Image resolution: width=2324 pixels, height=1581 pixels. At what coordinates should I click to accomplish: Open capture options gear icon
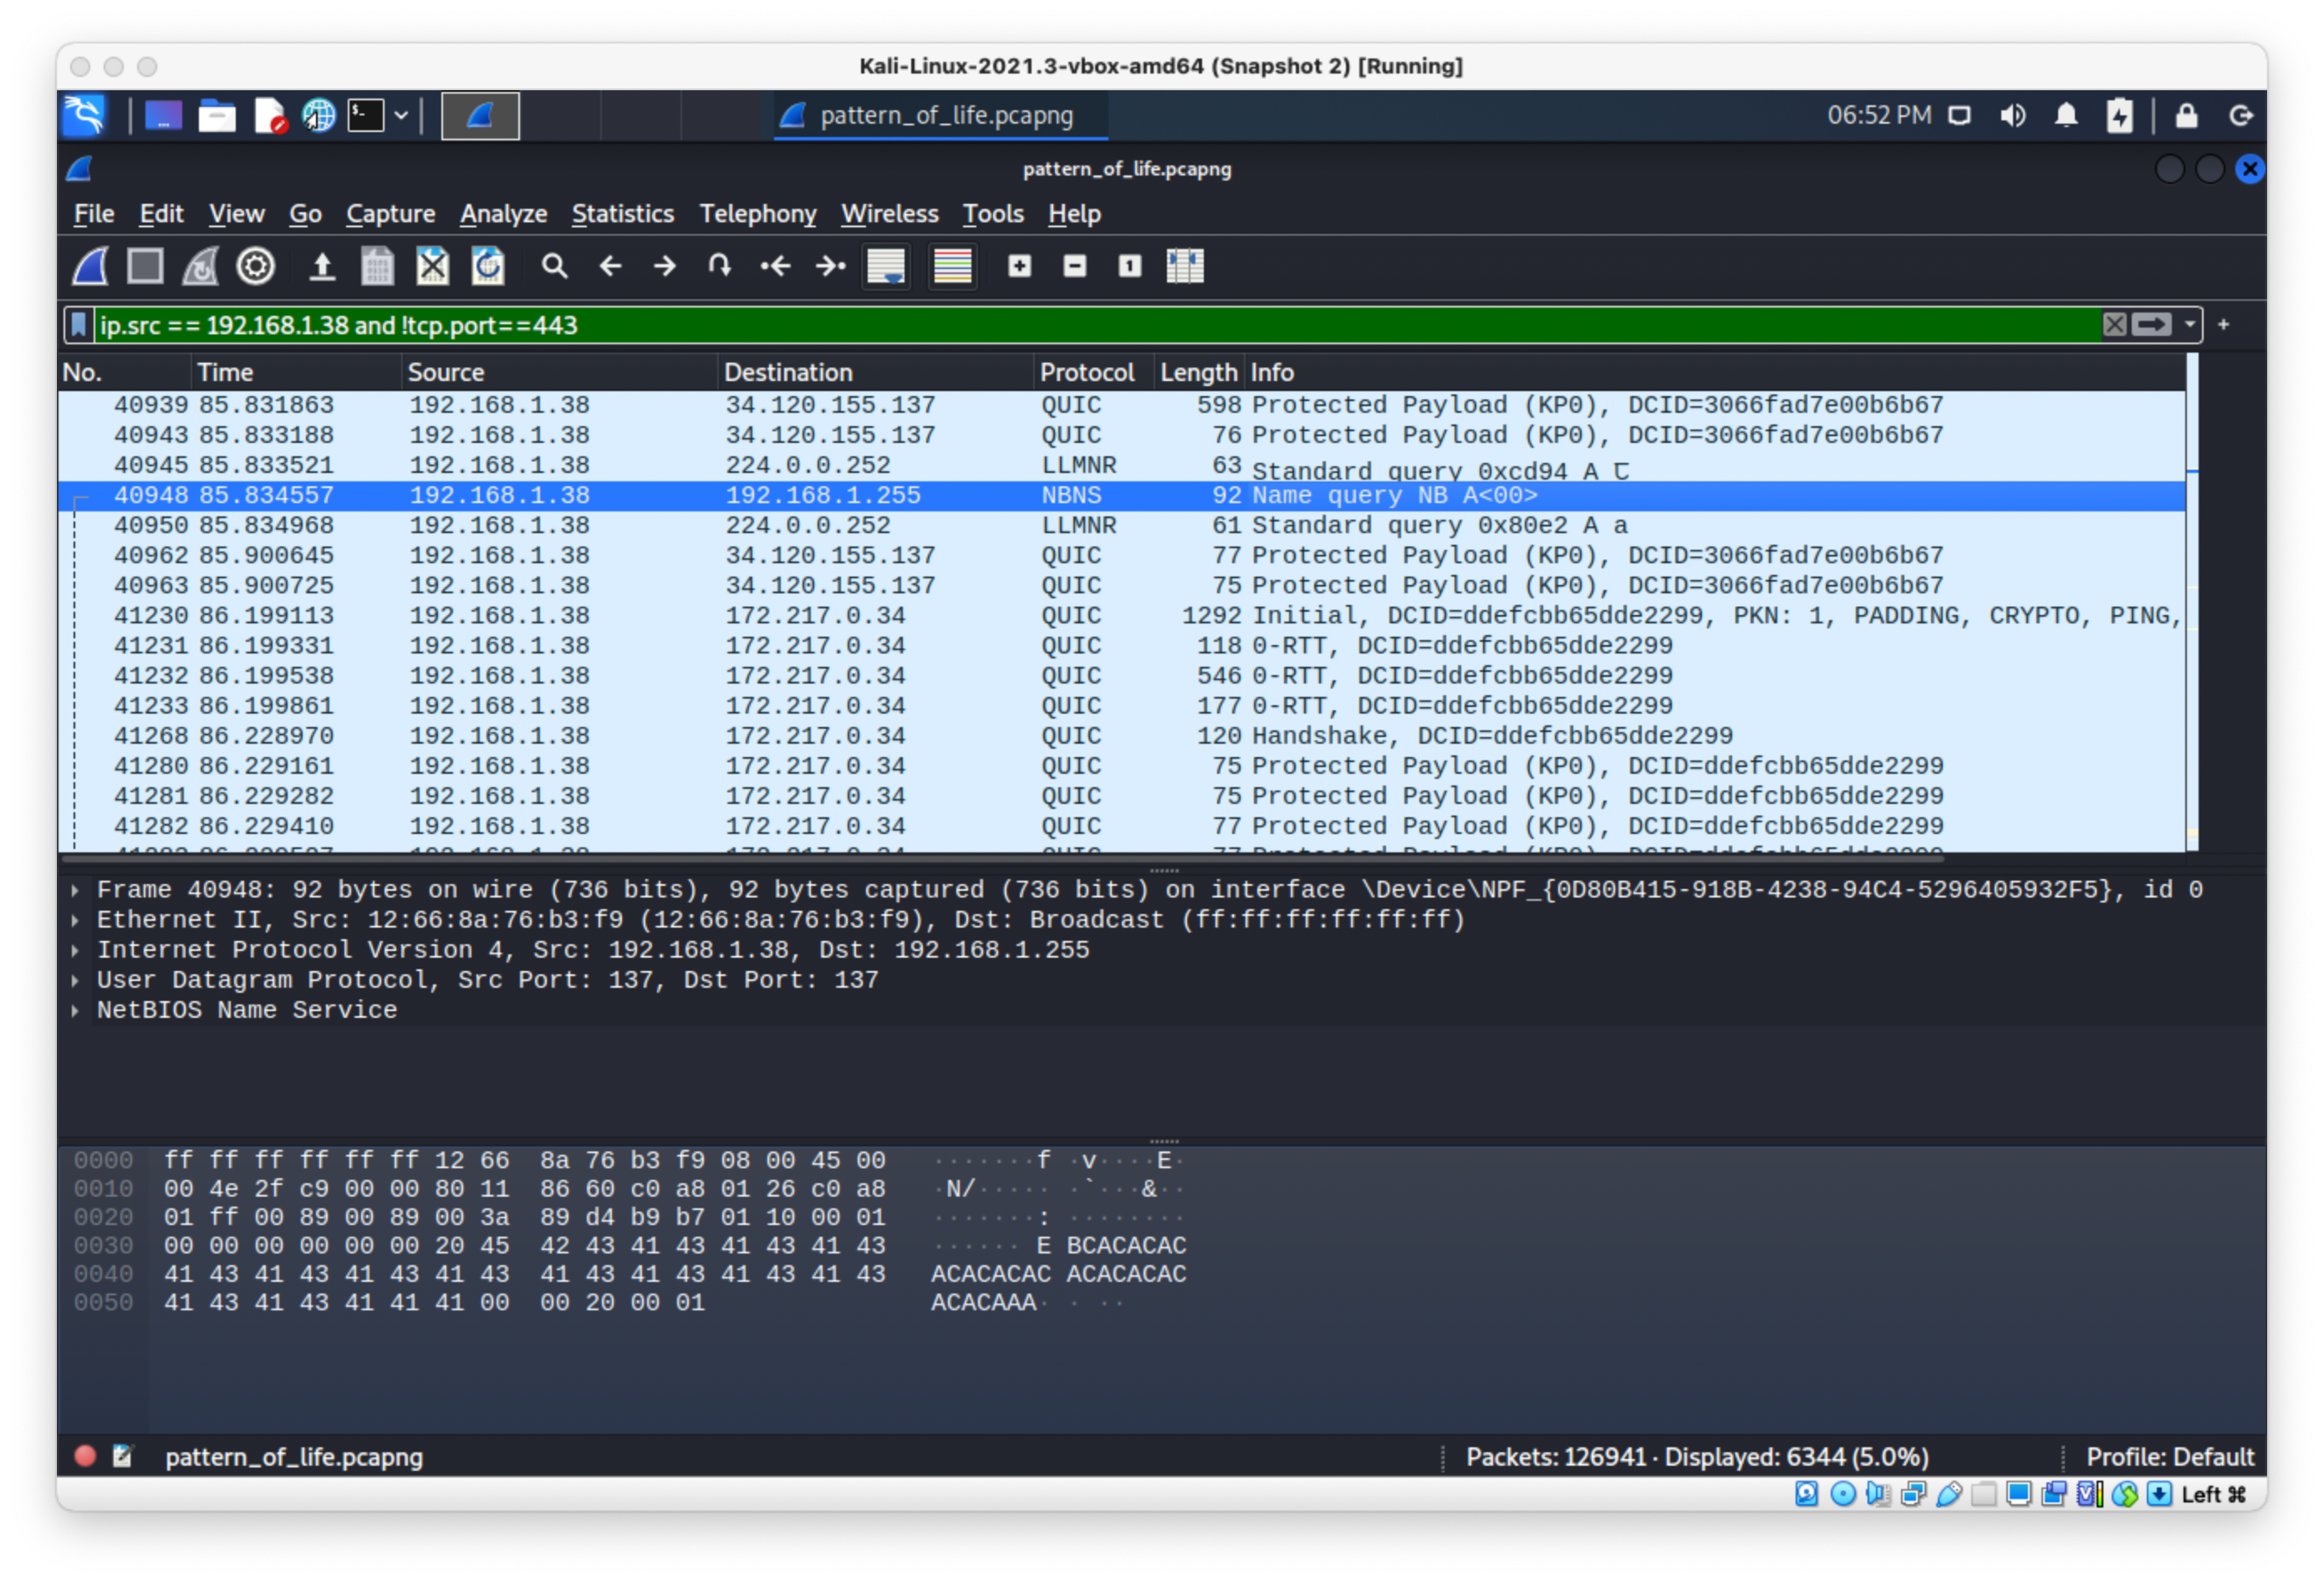coord(255,266)
